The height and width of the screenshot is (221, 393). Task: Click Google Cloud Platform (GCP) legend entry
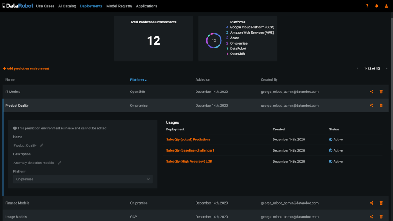(x=252, y=27)
